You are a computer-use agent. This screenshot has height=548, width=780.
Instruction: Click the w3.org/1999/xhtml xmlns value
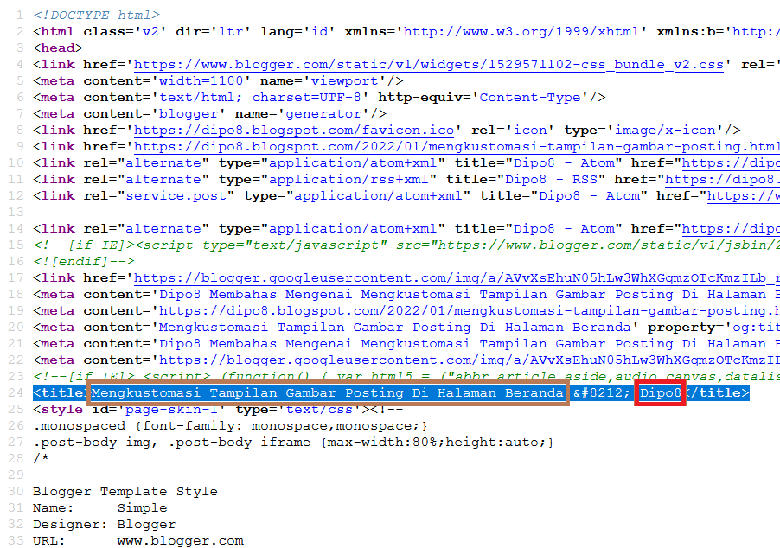pyautogui.click(x=521, y=32)
